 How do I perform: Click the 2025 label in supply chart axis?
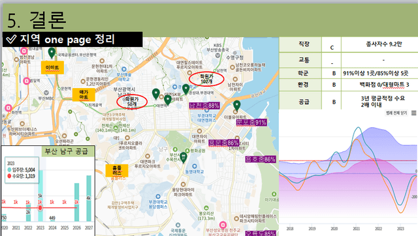tap(64, 228)
